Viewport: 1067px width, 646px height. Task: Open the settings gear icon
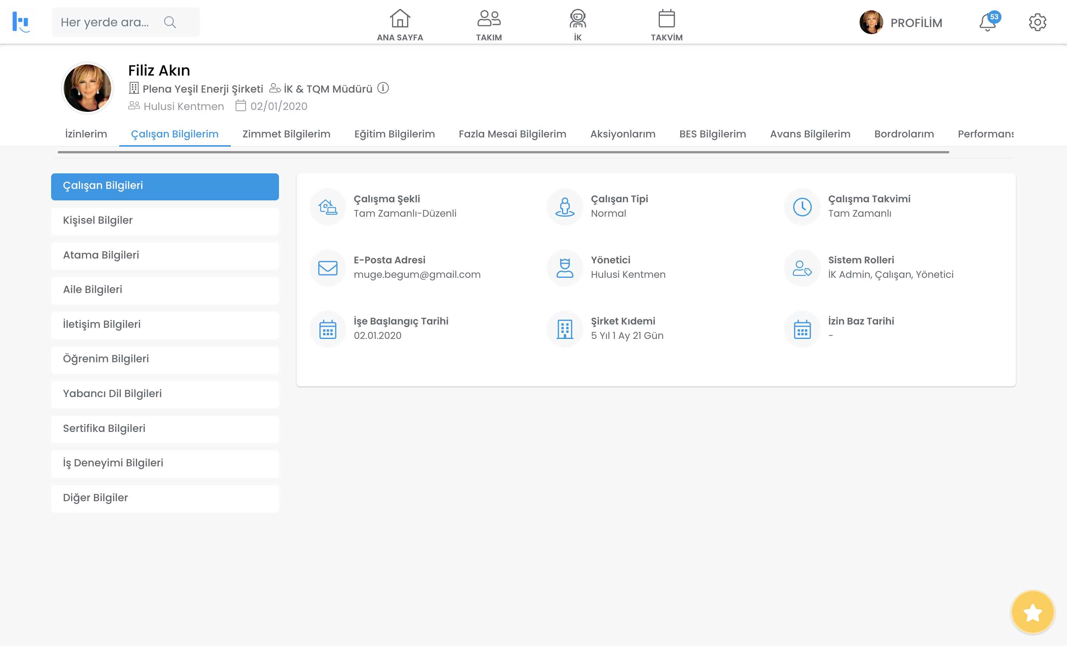point(1038,22)
